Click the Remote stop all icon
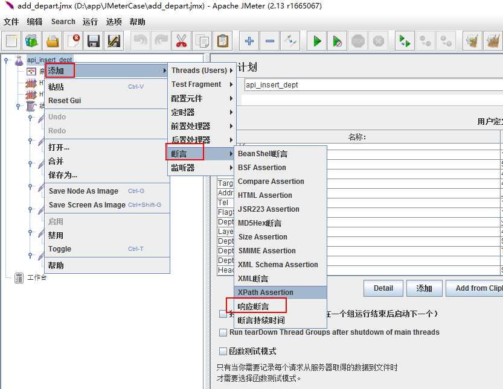Viewport: 503px width, 389px height. coord(425,41)
